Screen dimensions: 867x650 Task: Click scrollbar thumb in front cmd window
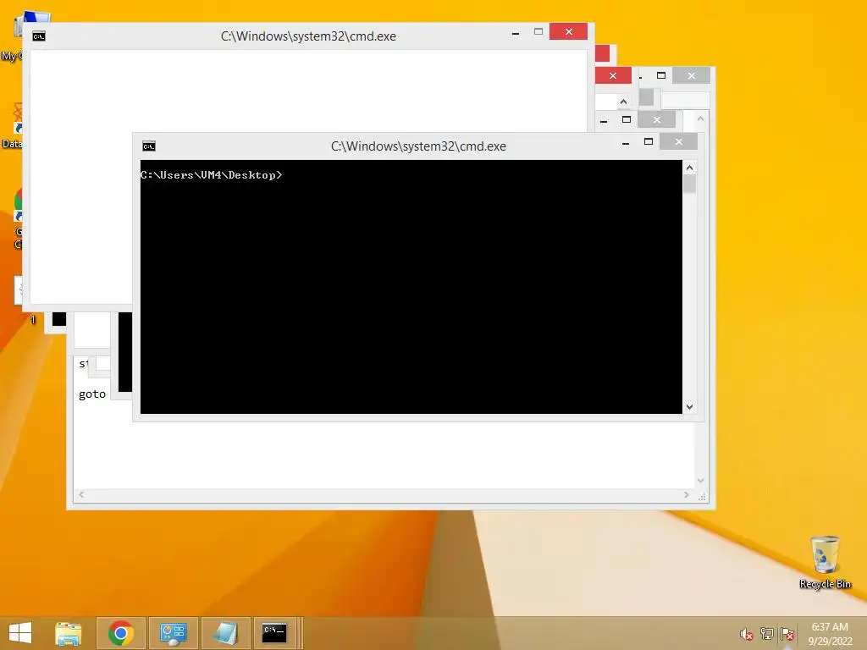pos(689,184)
